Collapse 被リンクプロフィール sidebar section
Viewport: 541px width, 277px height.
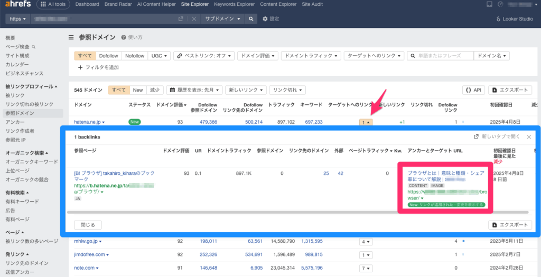coord(31,86)
